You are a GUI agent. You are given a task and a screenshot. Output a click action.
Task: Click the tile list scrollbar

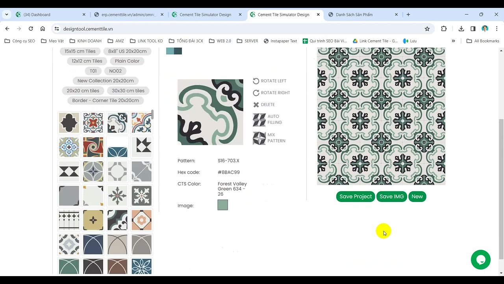coord(152,115)
